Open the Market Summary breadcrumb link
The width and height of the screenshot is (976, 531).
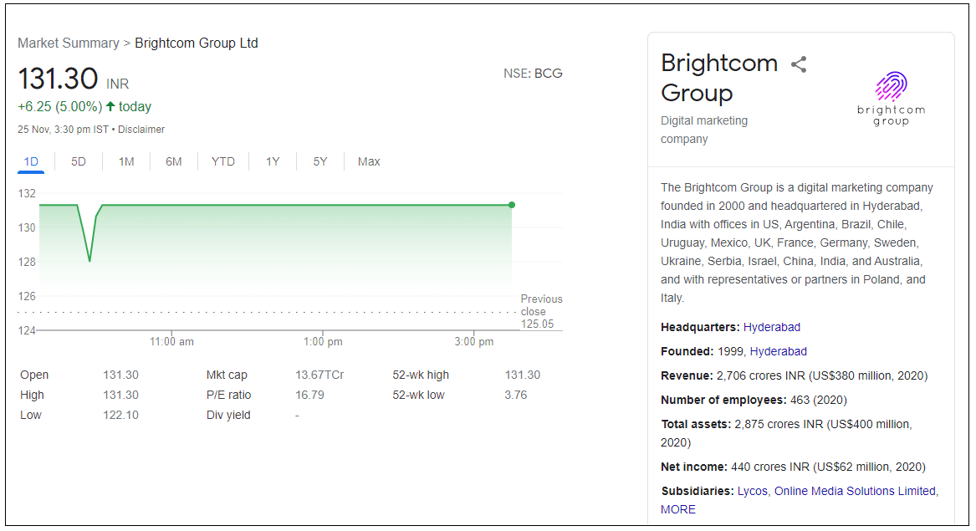pyautogui.click(x=69, y=43)
